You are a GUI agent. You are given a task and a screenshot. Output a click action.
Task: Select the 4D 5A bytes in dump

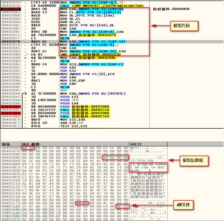pyautogui.click(x=28, y=148)
